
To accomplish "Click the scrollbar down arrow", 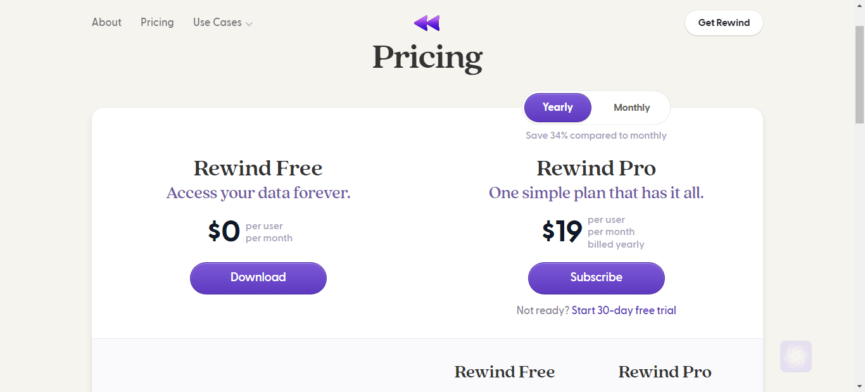I will tap(859, 386).
